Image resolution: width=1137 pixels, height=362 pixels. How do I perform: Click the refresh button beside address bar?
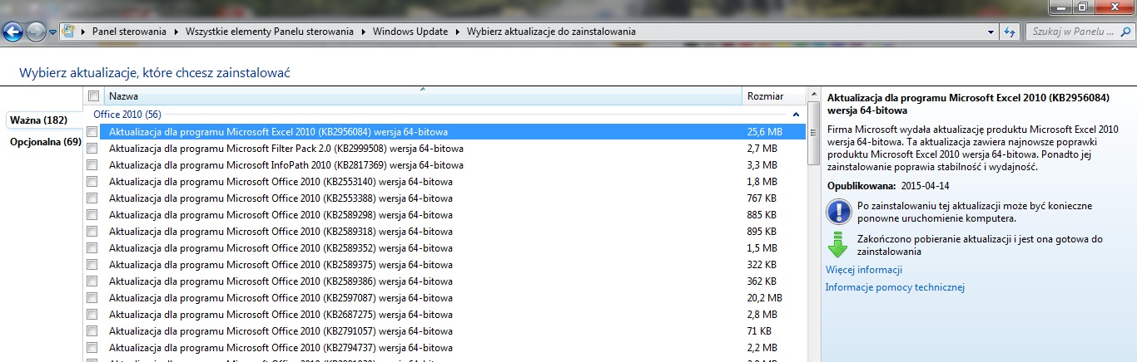point(1010,32)
